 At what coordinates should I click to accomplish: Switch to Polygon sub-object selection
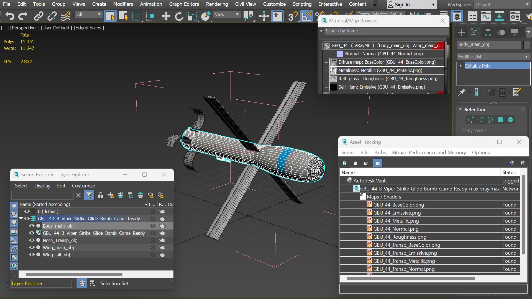500,120
